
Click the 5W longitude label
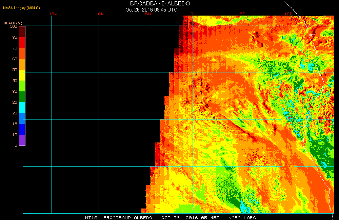click(147, 14)
